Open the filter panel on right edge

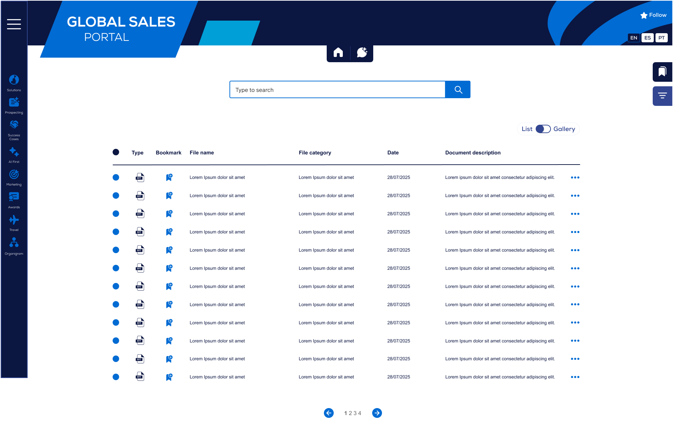(662, 96)
